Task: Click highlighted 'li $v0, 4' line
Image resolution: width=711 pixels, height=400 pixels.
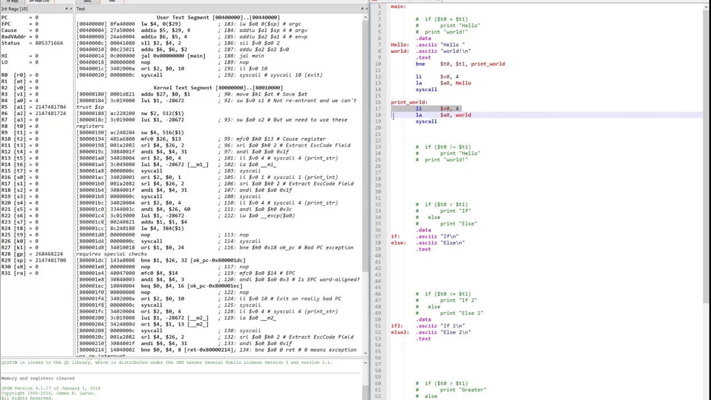Action: pos(437,108)
